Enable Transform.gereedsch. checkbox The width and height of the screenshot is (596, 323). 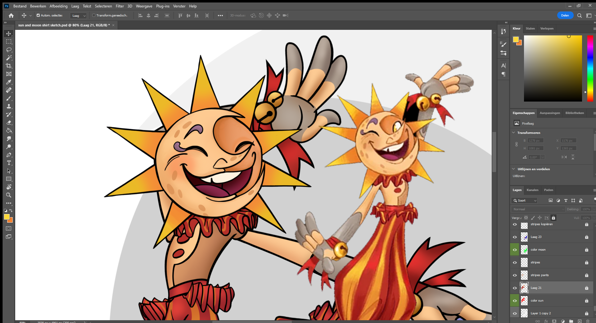tap(94, 15)
